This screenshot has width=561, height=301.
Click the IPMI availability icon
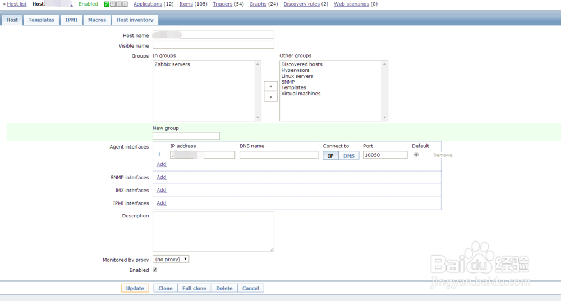click(125, 4)
